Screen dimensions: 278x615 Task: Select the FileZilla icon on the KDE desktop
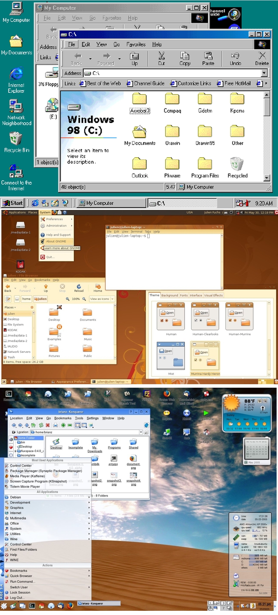pyautogui.click(x=147, y=396)
